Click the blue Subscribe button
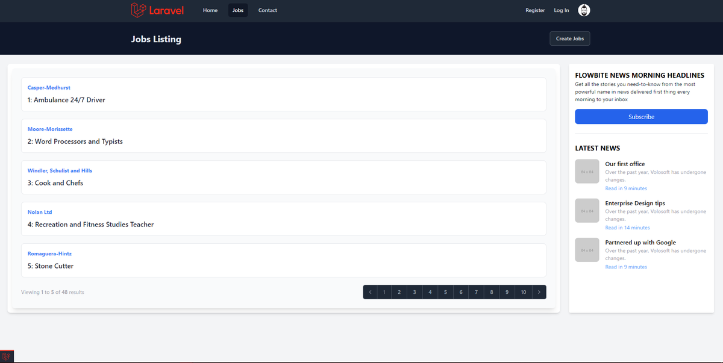Screen dimensions: 723x363 641,117
